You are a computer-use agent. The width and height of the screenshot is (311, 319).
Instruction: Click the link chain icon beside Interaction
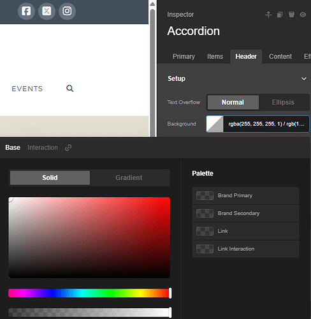click(68, 147)
